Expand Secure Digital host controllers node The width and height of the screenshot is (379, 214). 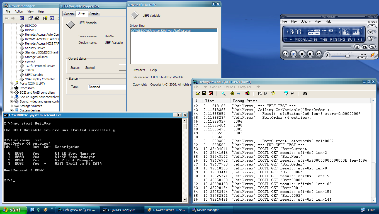click(x=11, y=97)
